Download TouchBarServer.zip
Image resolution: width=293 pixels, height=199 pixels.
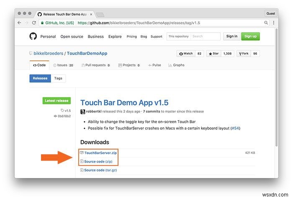(100, 153)
